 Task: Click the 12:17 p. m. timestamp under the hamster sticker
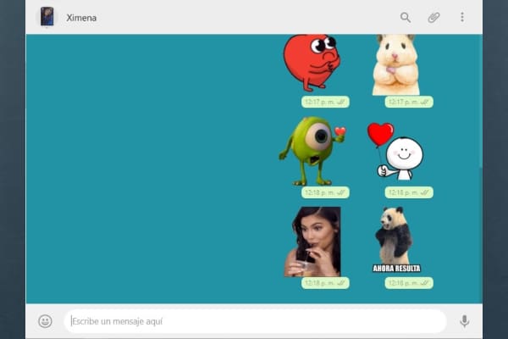click(x=409, y=103)
